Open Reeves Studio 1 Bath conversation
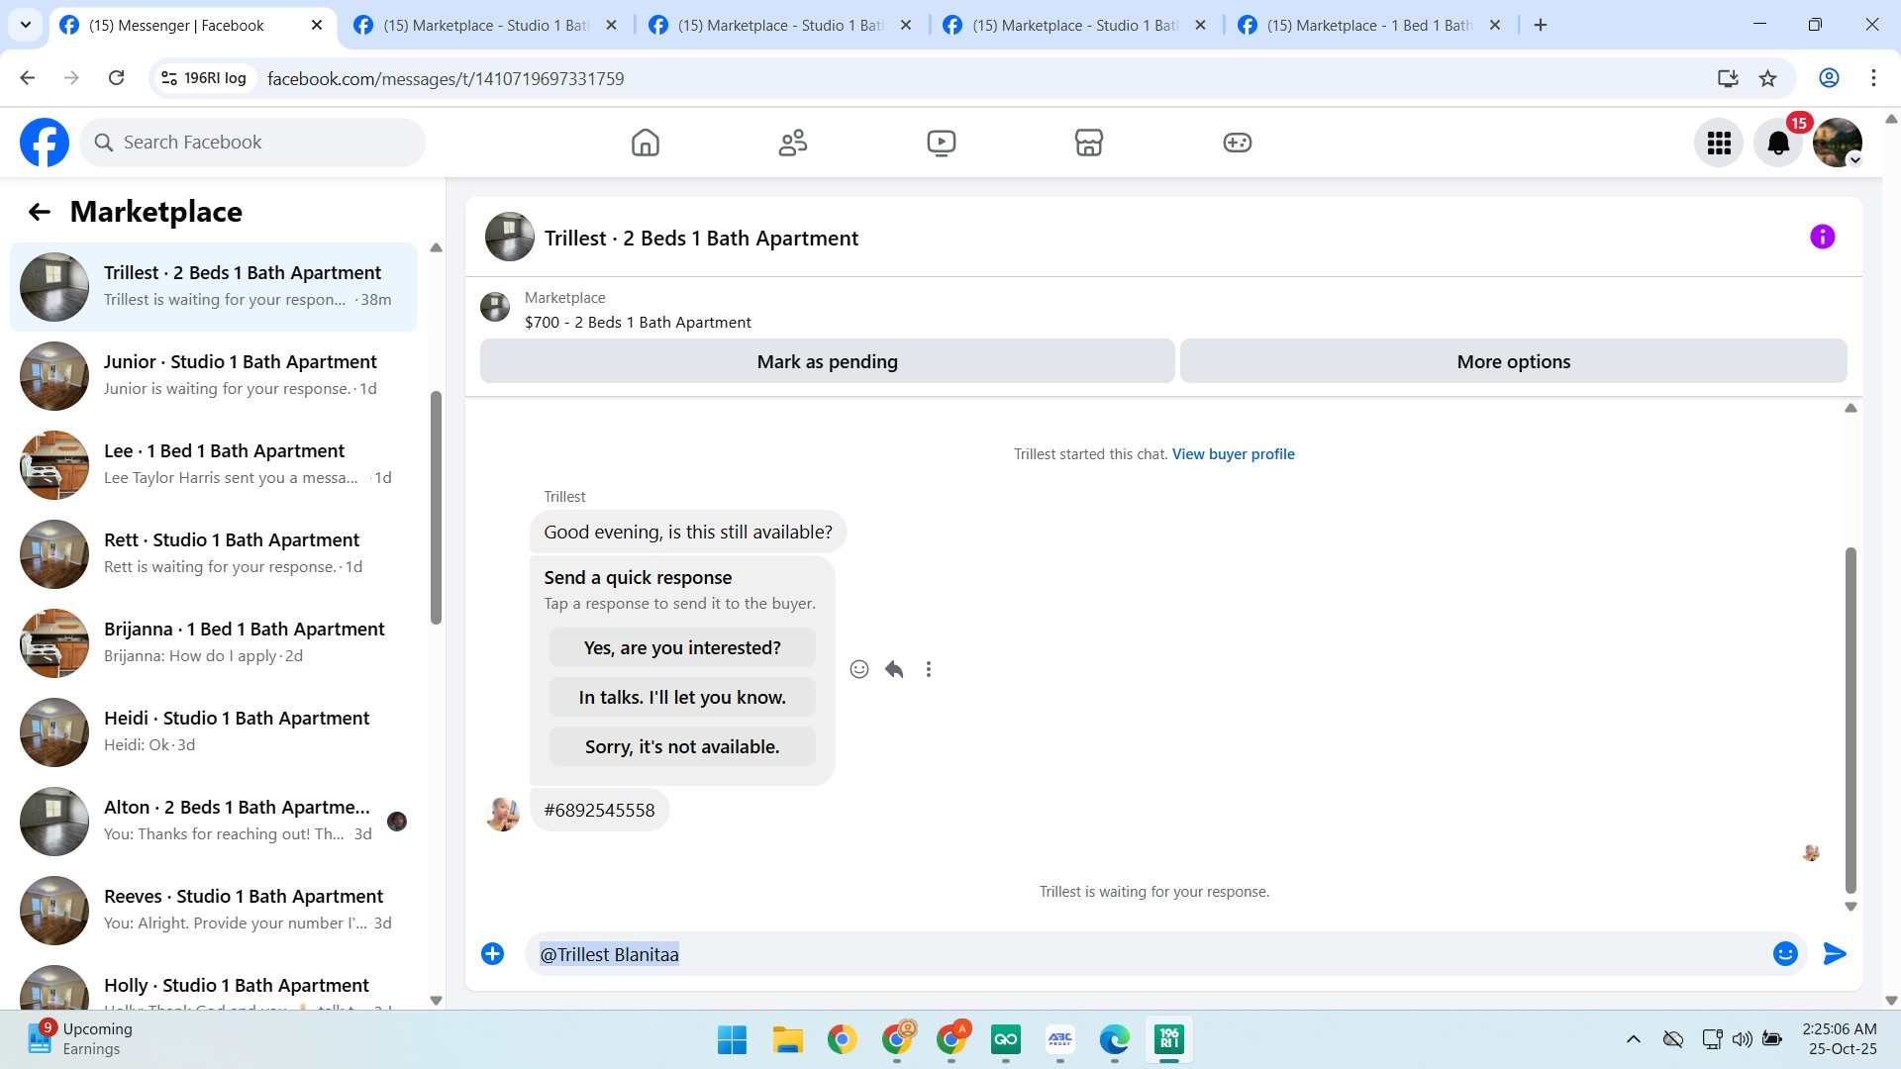Viewport: 1901px width, 1069px height. tap(213, 911)
